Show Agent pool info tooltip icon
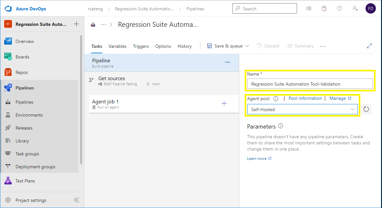Viewport: 382px width, 208px height. coord(276,99)
